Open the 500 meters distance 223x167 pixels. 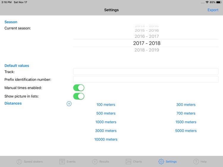tap(106, 113)
